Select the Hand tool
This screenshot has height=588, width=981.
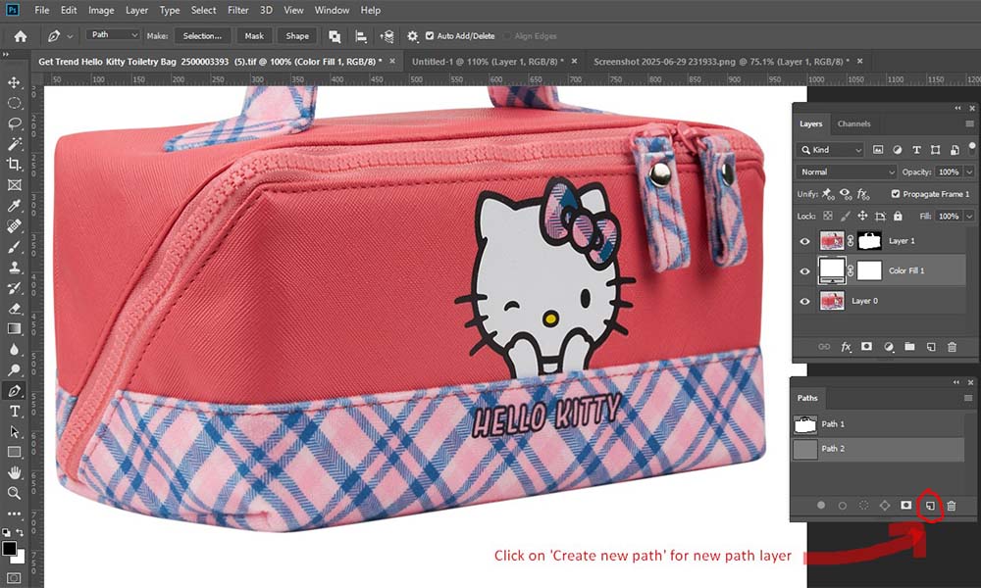tap(14, 472)
